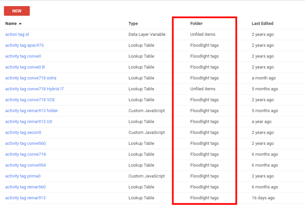The width and height of the screenshot is (305, 205).
Task: Click 'Custom JavaScript' in prima0 row
Action: pos(147,176)
